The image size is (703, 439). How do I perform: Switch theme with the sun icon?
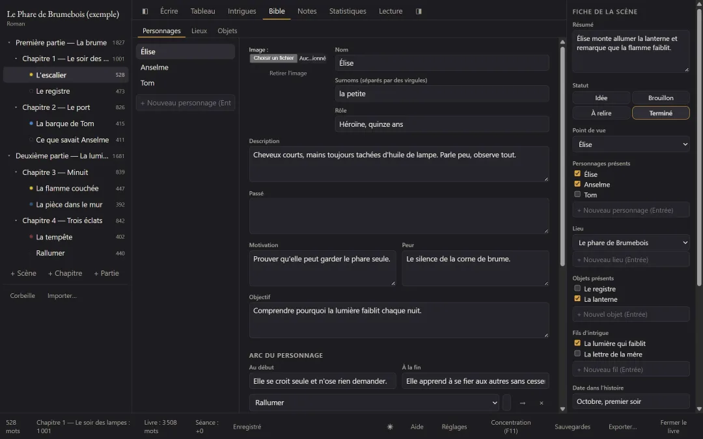pyautogui.click(x=390, y=427)
